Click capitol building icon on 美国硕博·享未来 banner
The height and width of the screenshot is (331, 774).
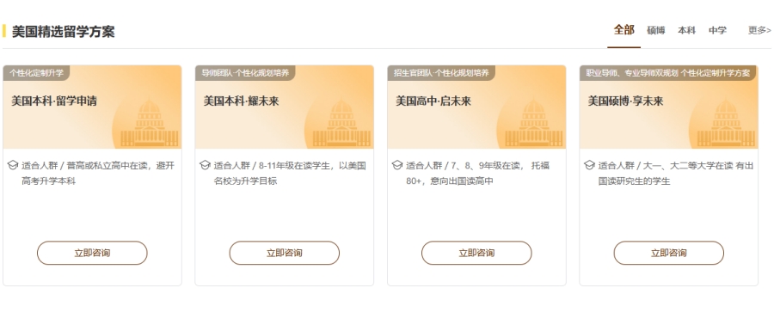[726, 123]
